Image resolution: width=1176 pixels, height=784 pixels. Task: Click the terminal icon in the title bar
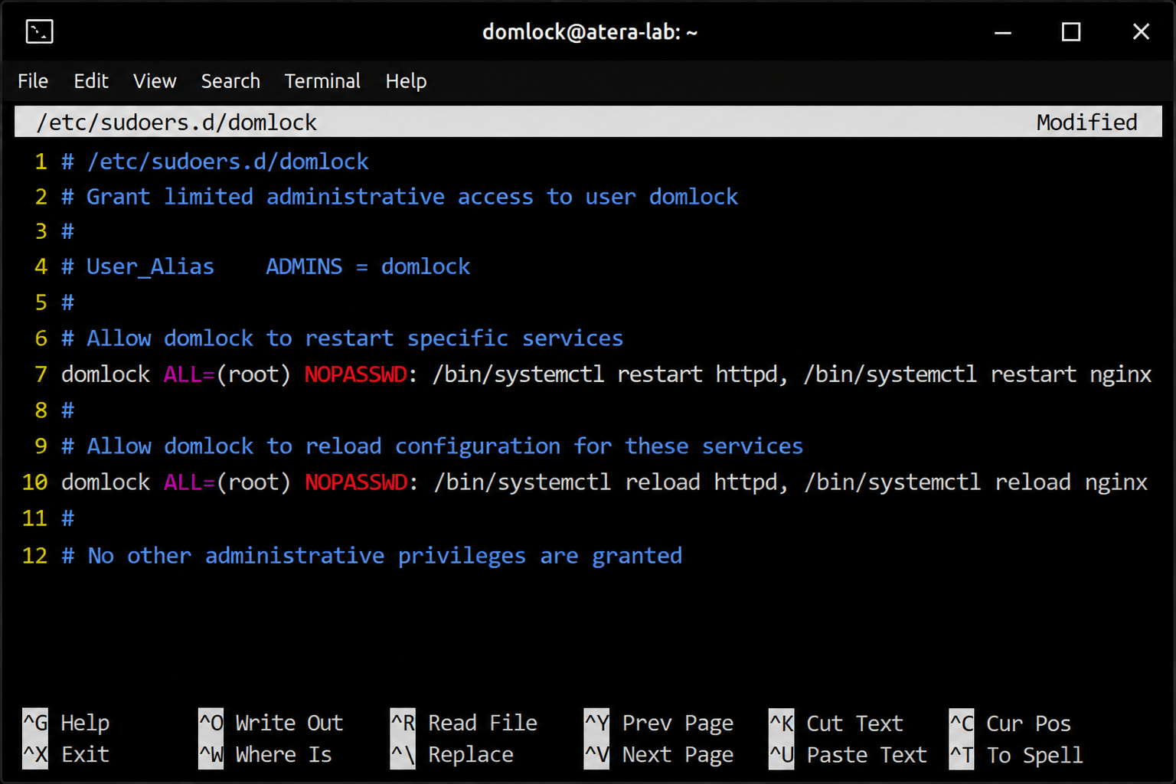click(x=39, y=31)
